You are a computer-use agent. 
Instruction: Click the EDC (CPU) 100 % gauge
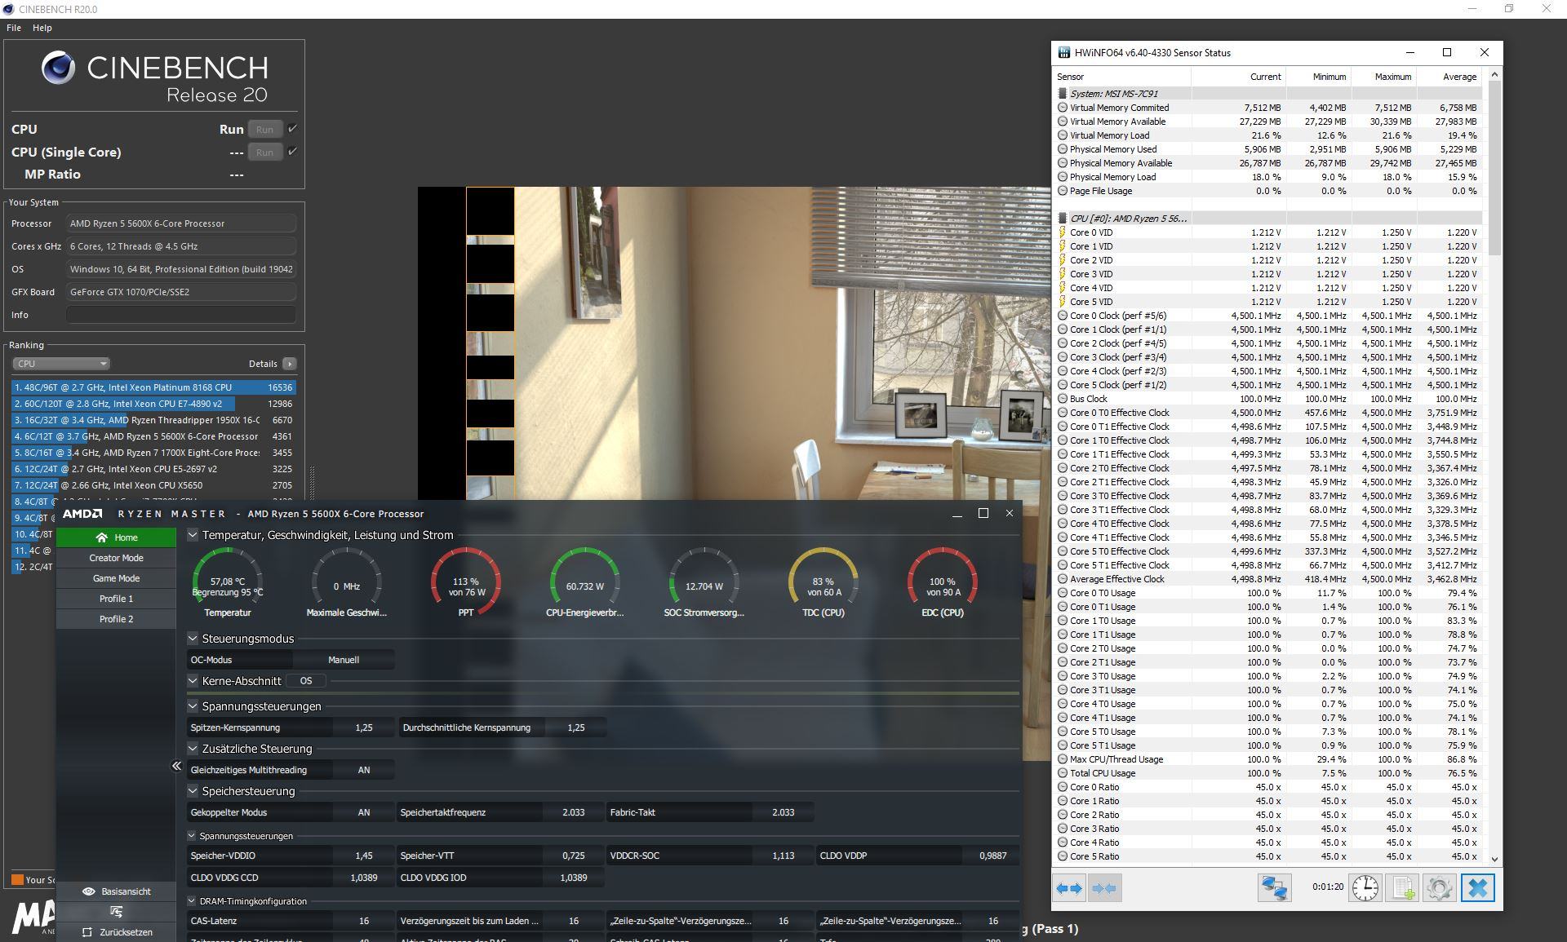943,582
